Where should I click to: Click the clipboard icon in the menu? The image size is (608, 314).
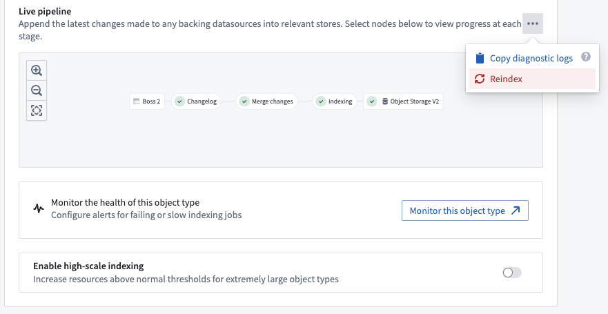(479, 58)
